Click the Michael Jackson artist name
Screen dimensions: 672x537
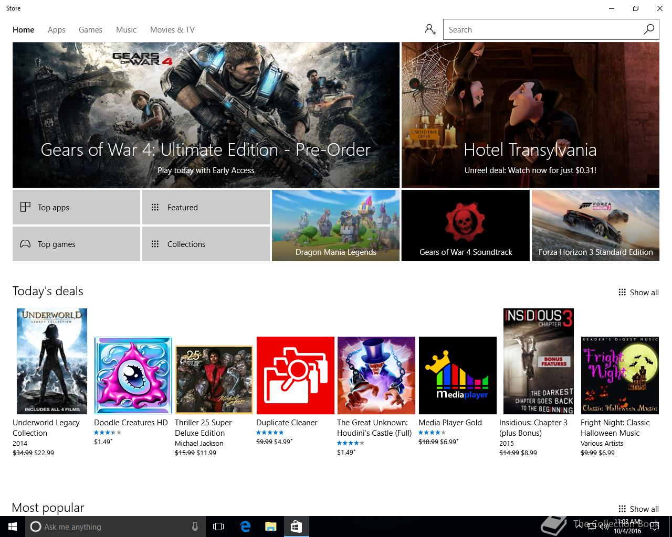pyautogui.click(x=199, y=443)
